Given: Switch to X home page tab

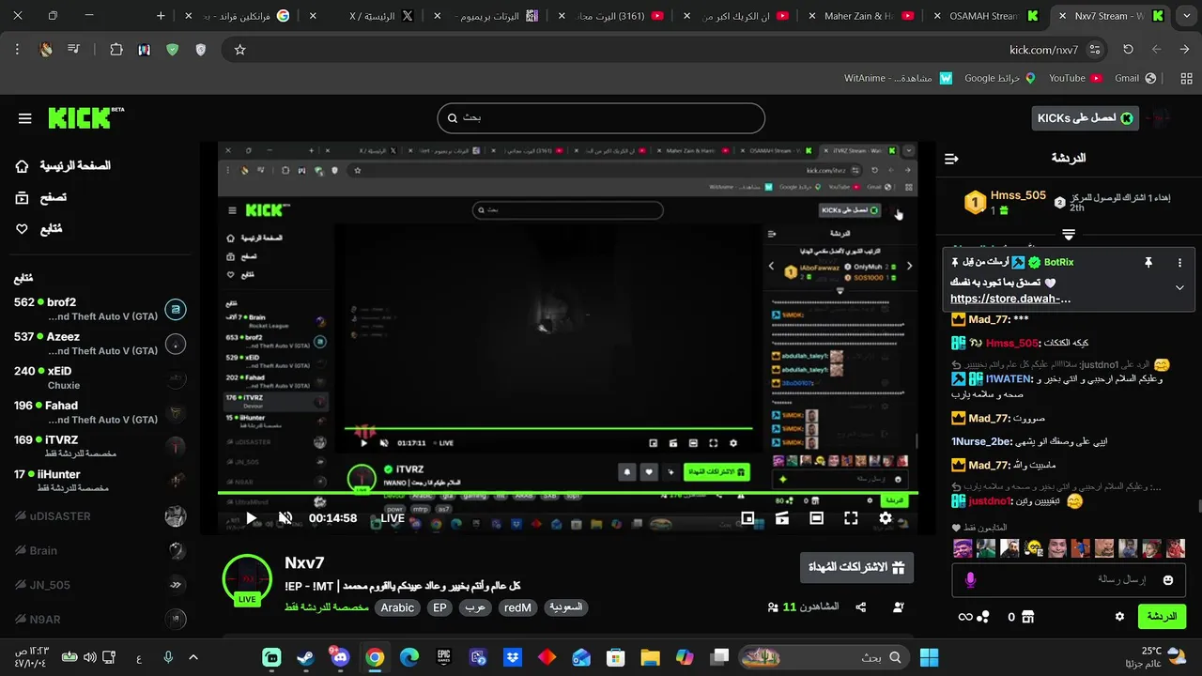Looking at the screenshot, I should 361,16.
